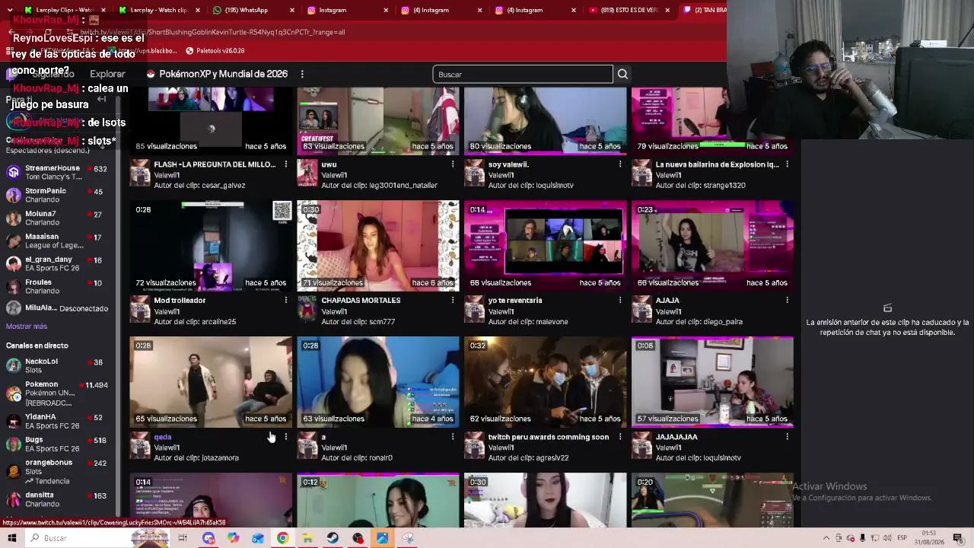974x548 pixels.
Task: Open the Explorar tab in Twitch
Action: tap(107, 74)
